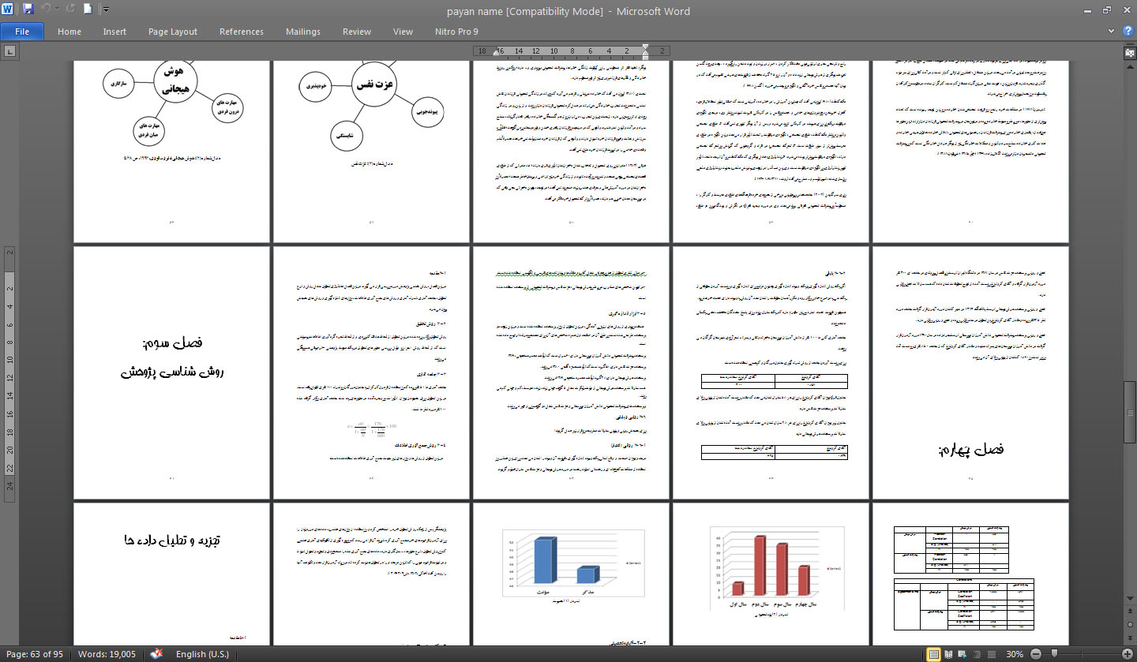Toggle the tab stop selector box
Screen dimensions: 1137x662
pyautogui.click(x=9, y=51)
